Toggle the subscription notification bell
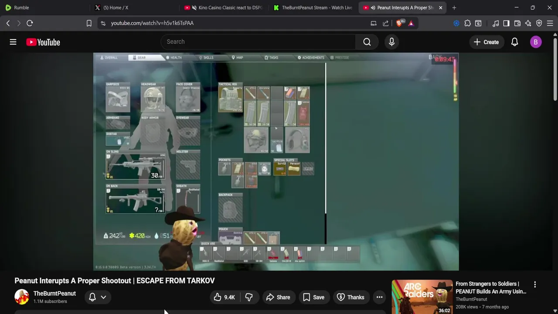558x314 pixels. (92, 297)
